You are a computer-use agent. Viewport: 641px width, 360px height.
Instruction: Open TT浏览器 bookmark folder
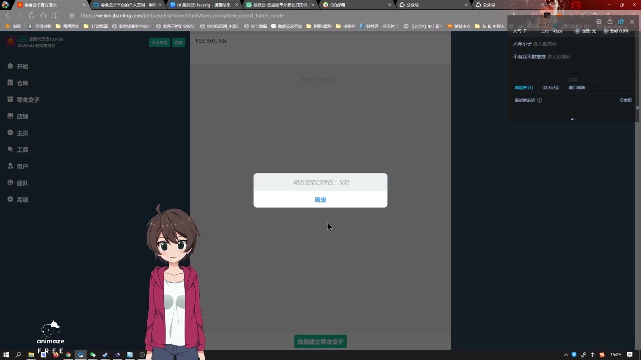pos(96,26)
